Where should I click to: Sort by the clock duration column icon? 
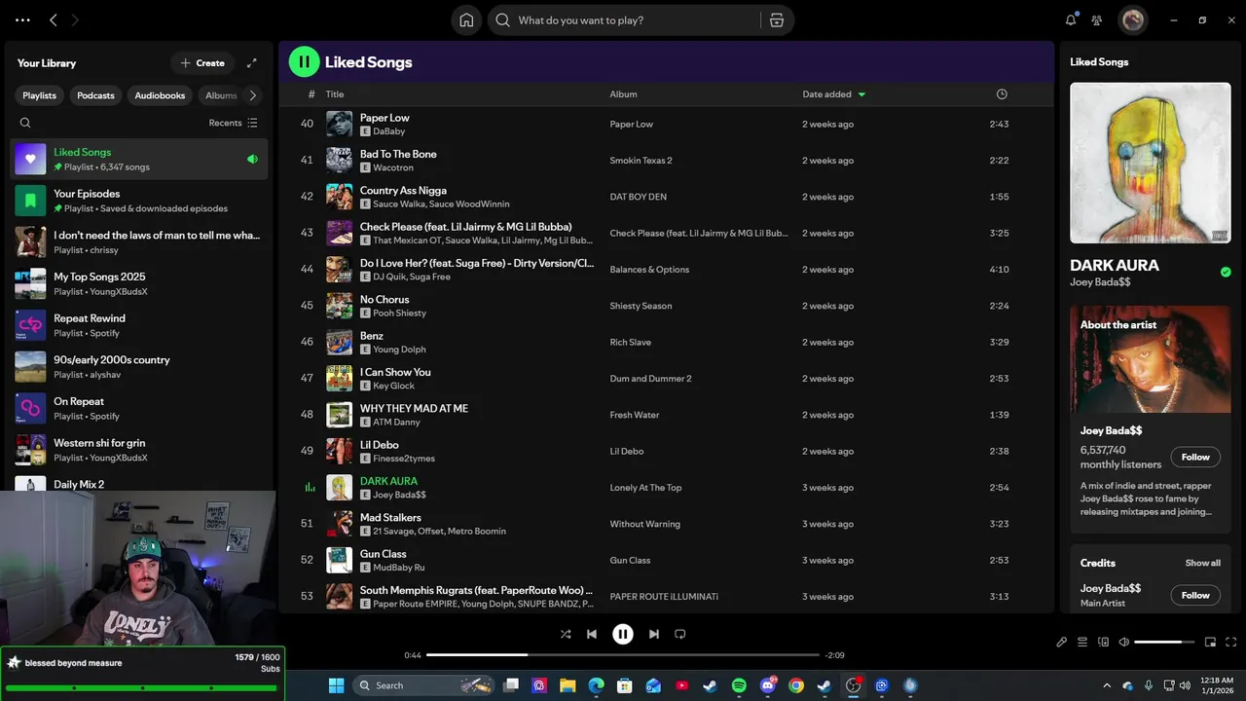1002,94
